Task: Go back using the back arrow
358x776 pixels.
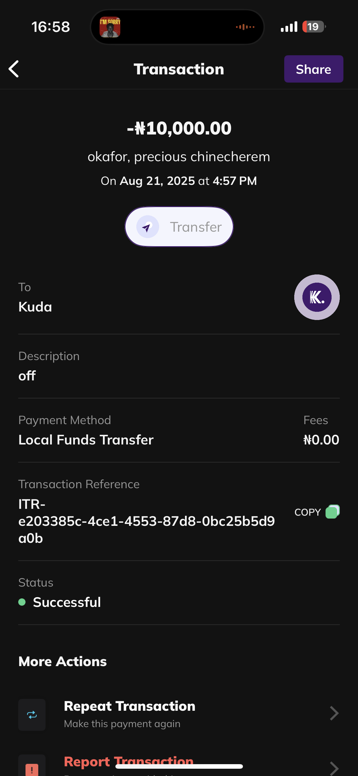Action: click(14, 69)
